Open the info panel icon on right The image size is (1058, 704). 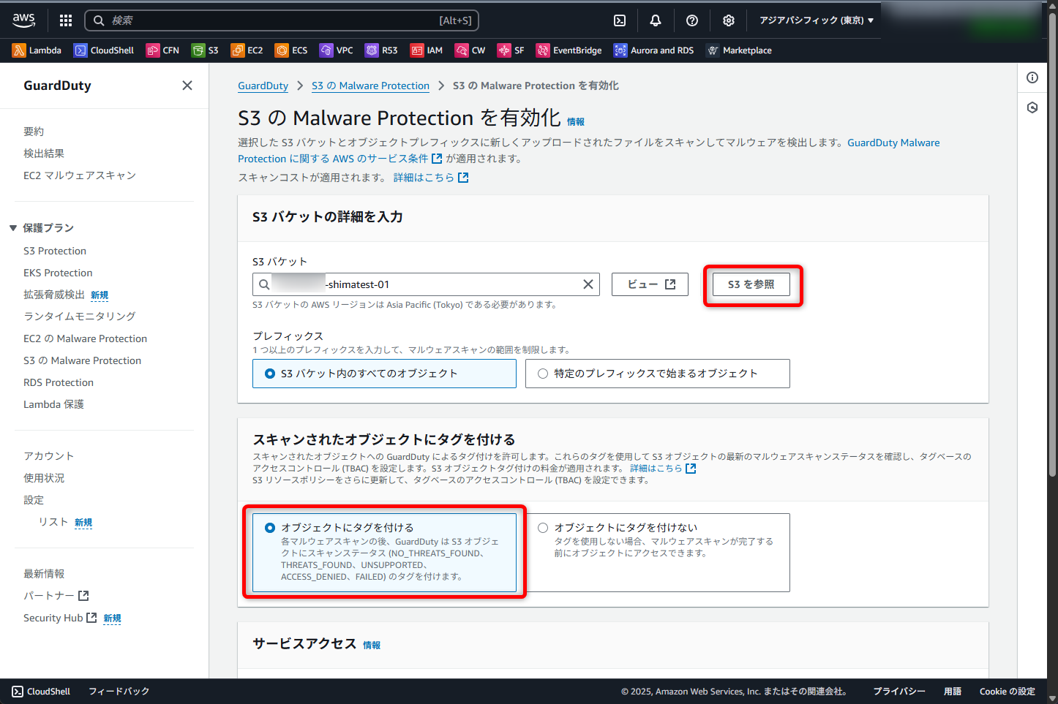point(1032,77)
